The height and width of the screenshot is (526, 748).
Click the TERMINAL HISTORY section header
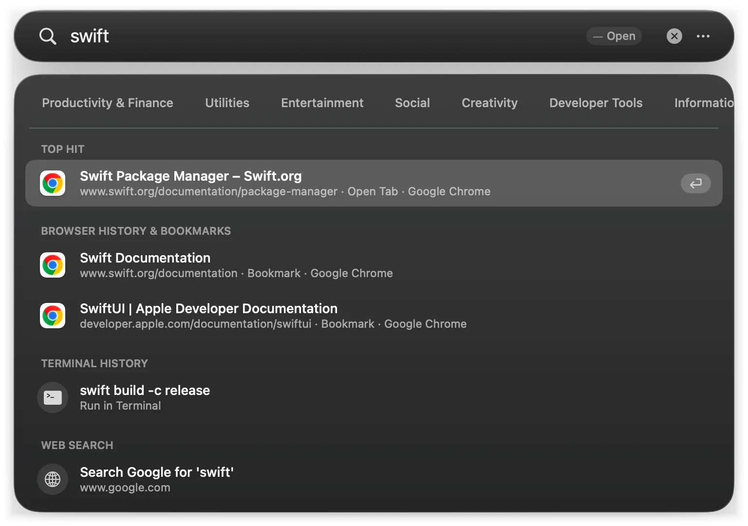click(x=94, y=363)
